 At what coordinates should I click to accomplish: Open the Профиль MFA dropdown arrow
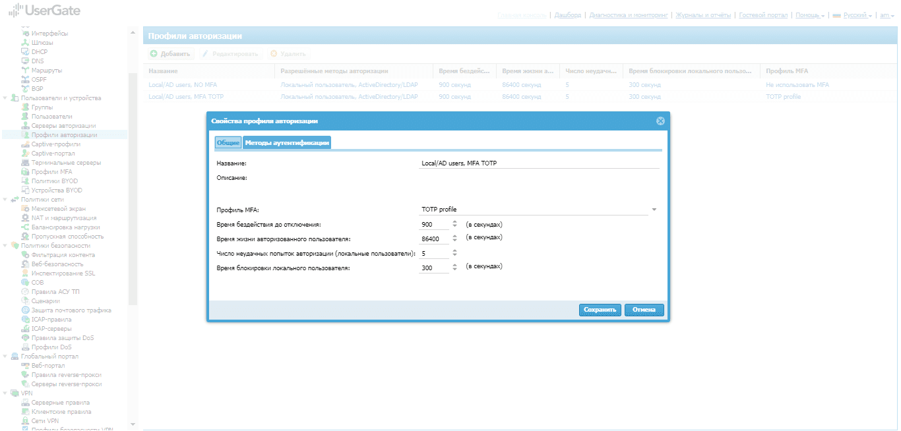654,210
